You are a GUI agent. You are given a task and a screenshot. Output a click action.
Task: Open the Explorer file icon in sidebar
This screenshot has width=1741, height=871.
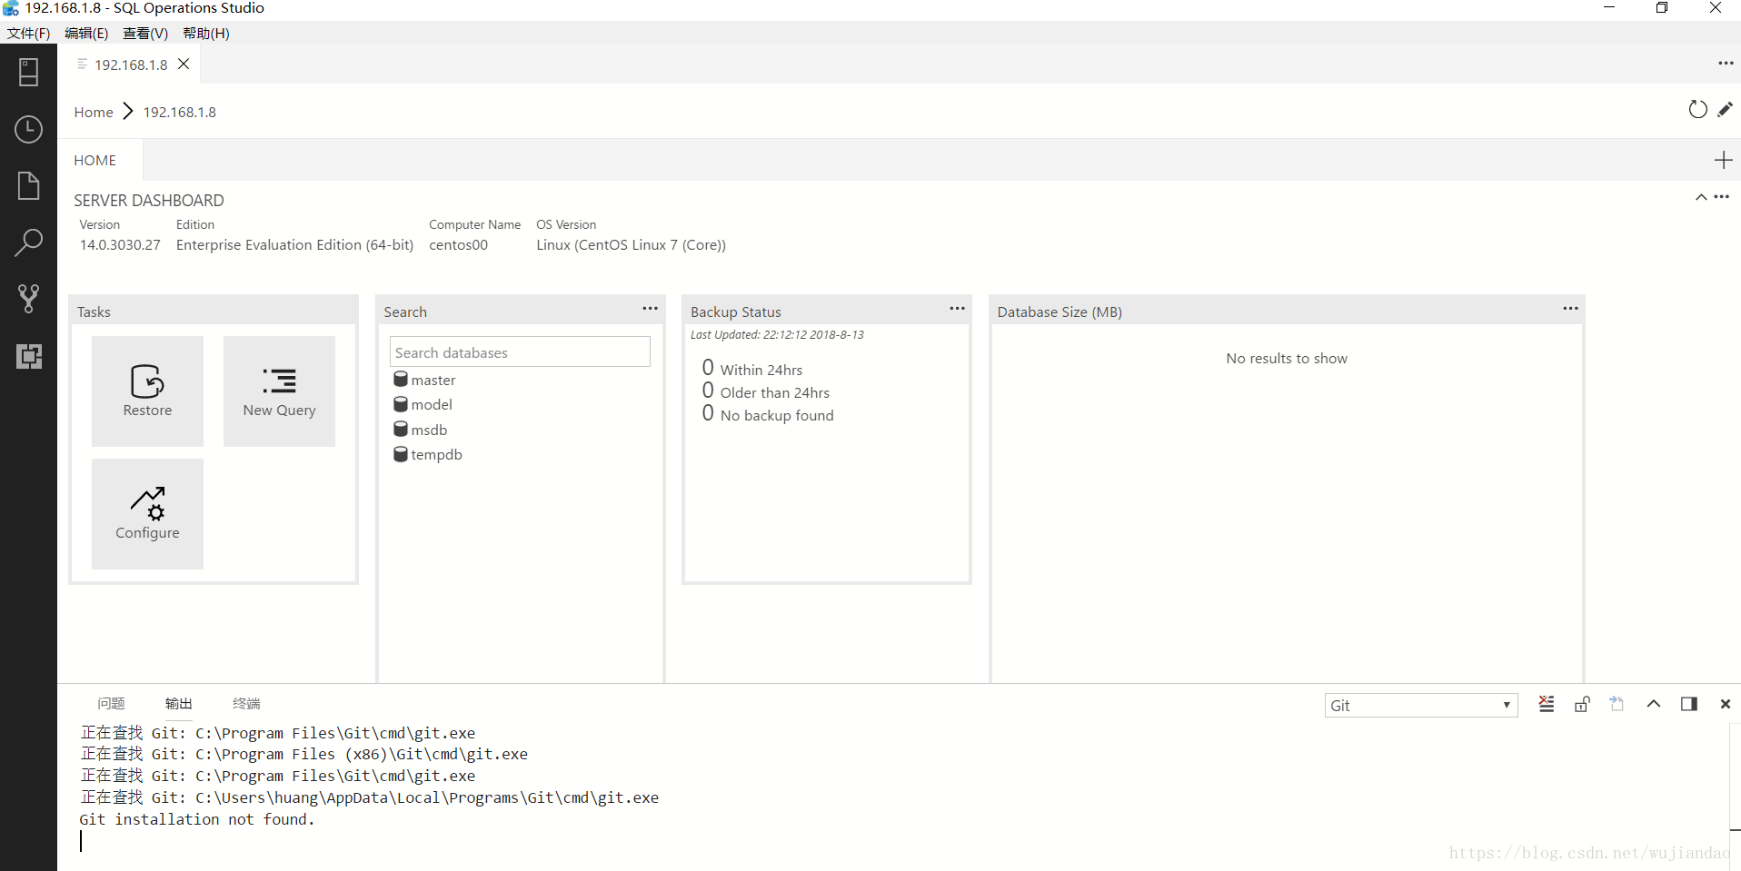click(28, 186)
